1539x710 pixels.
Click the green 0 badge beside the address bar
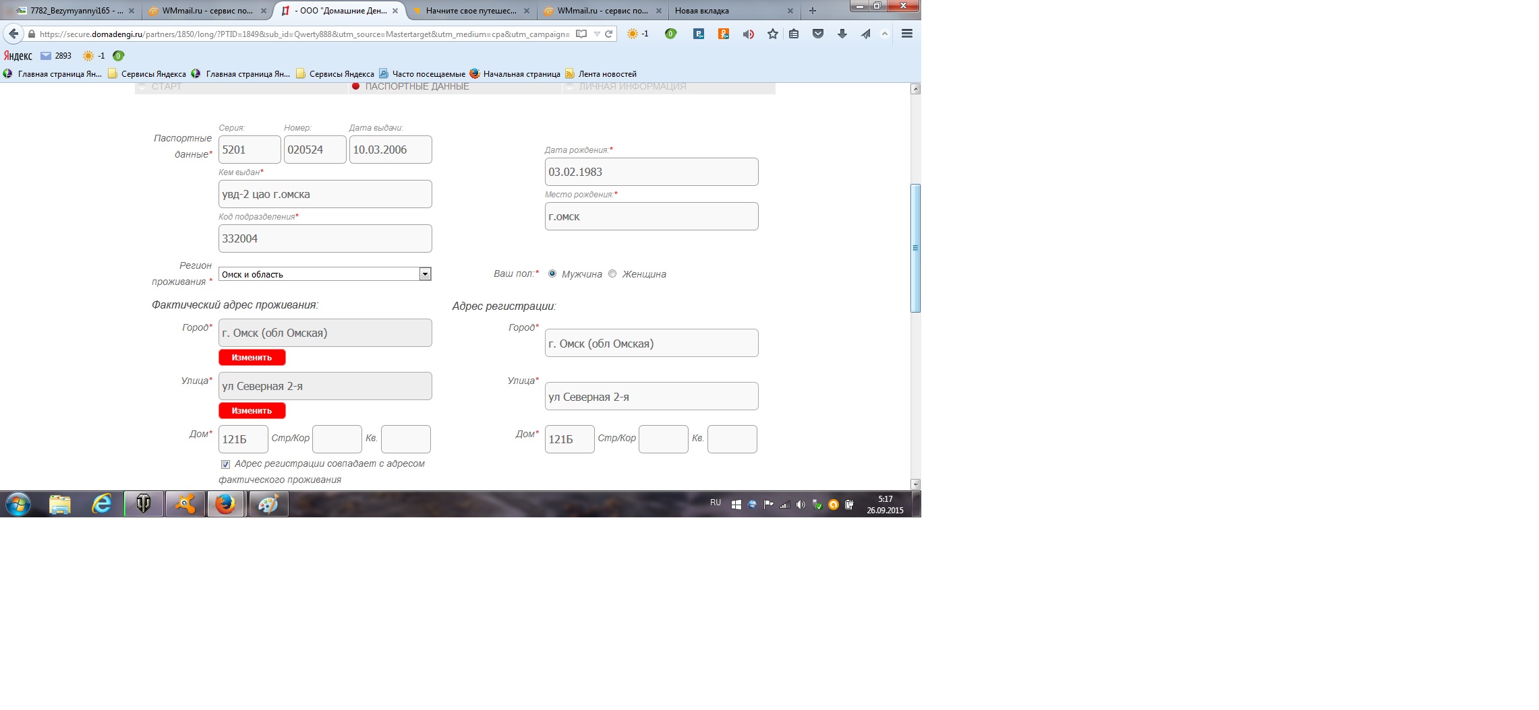(x=670, y=34)
